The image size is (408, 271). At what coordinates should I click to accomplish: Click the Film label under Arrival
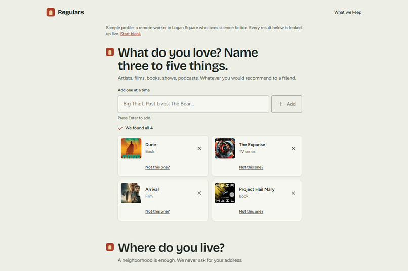(149, 196)
